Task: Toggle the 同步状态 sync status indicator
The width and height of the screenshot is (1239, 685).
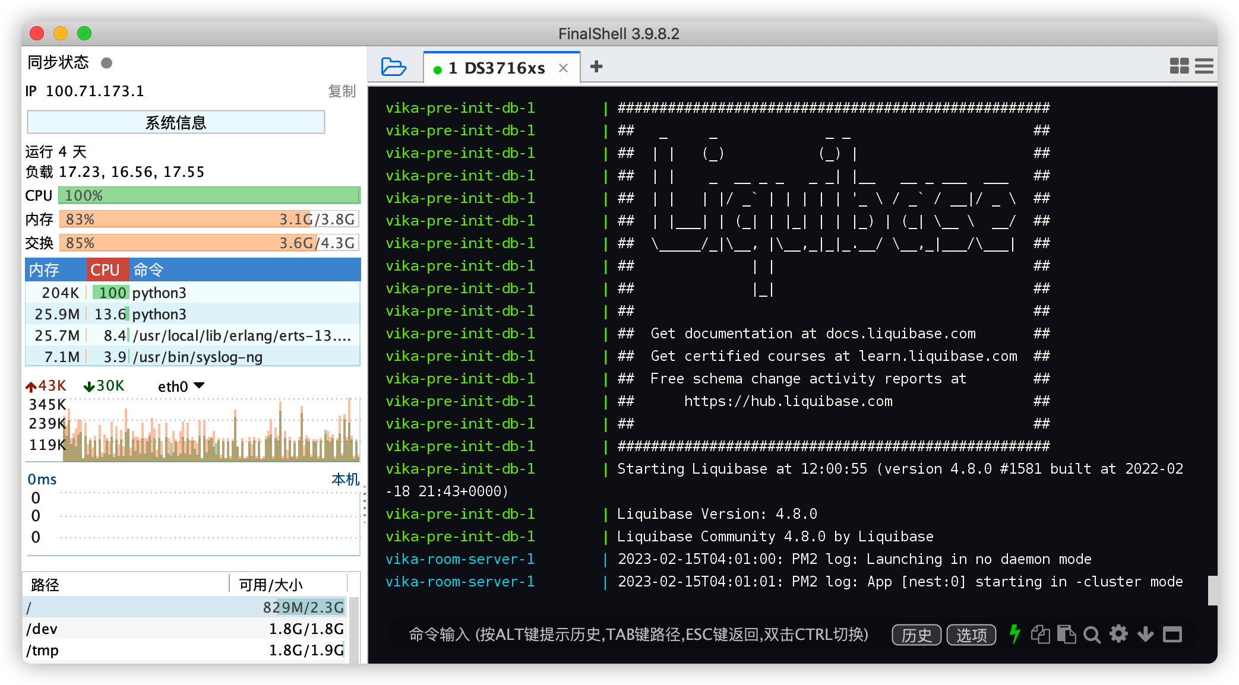Action: click(107, 63)
